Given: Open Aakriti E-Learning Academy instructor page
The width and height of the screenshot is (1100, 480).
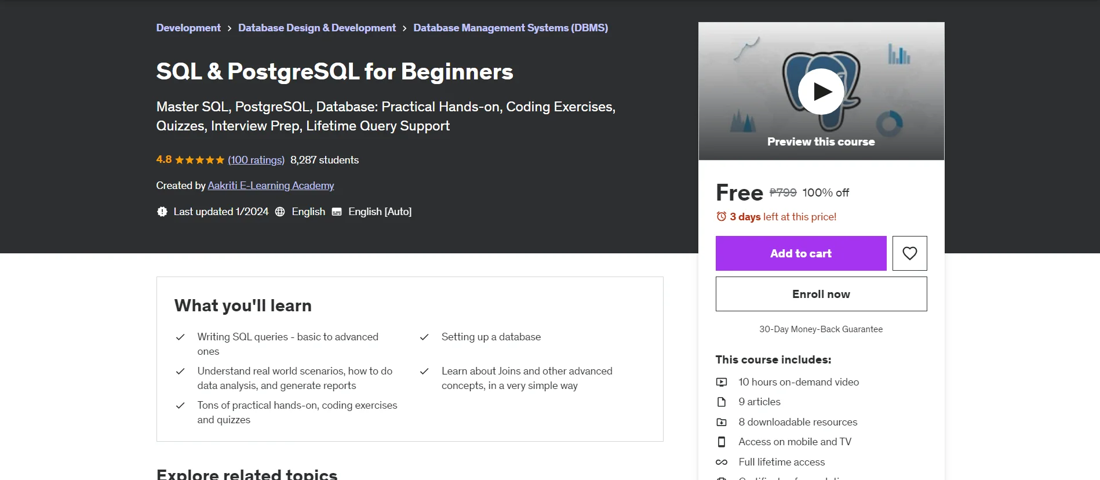Looking at the screenshot, I should [x=271, y=186].
